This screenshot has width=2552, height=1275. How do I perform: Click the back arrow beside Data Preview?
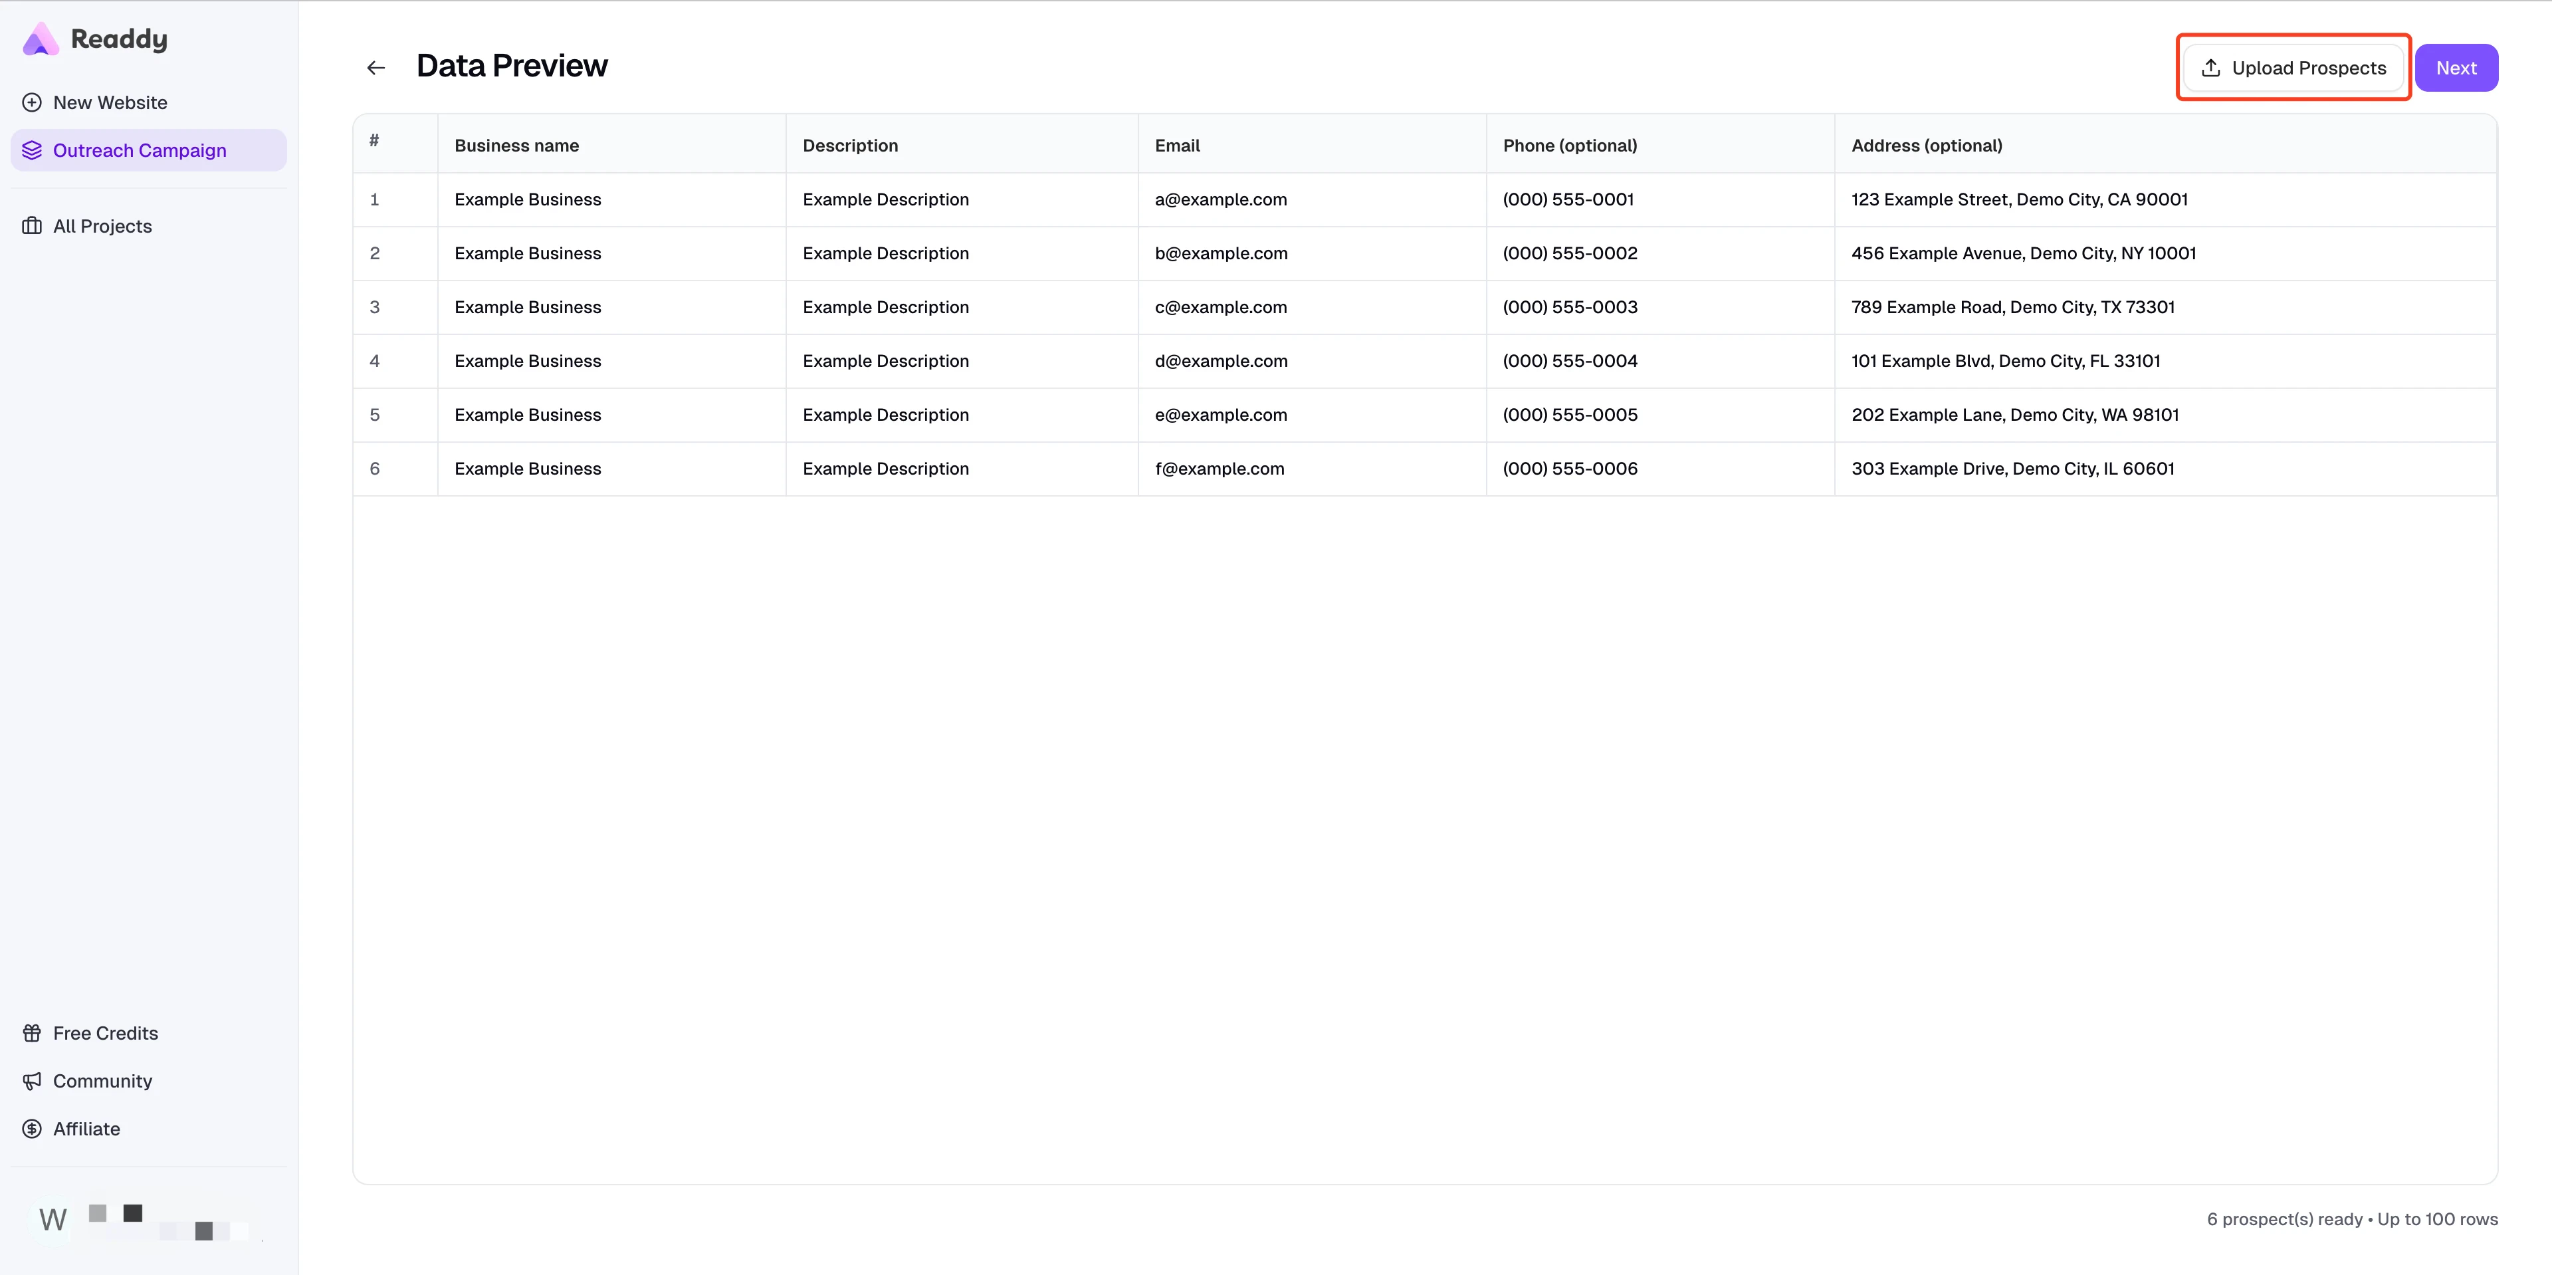click(375, 66)
